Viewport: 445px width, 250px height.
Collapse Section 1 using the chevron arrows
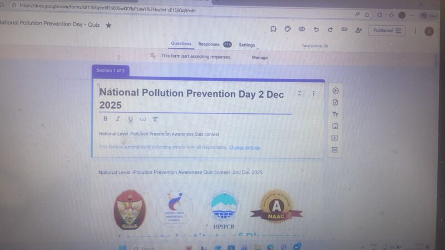click(x=300, y=93)
